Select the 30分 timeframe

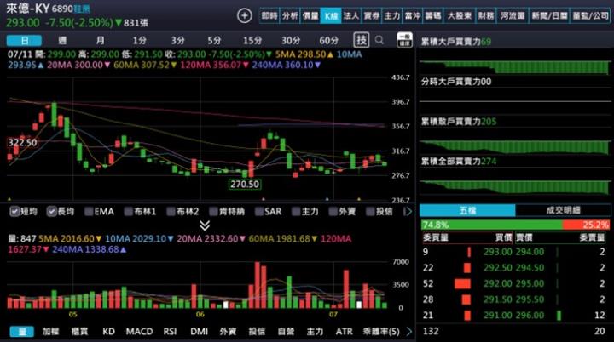pos(291,40)
